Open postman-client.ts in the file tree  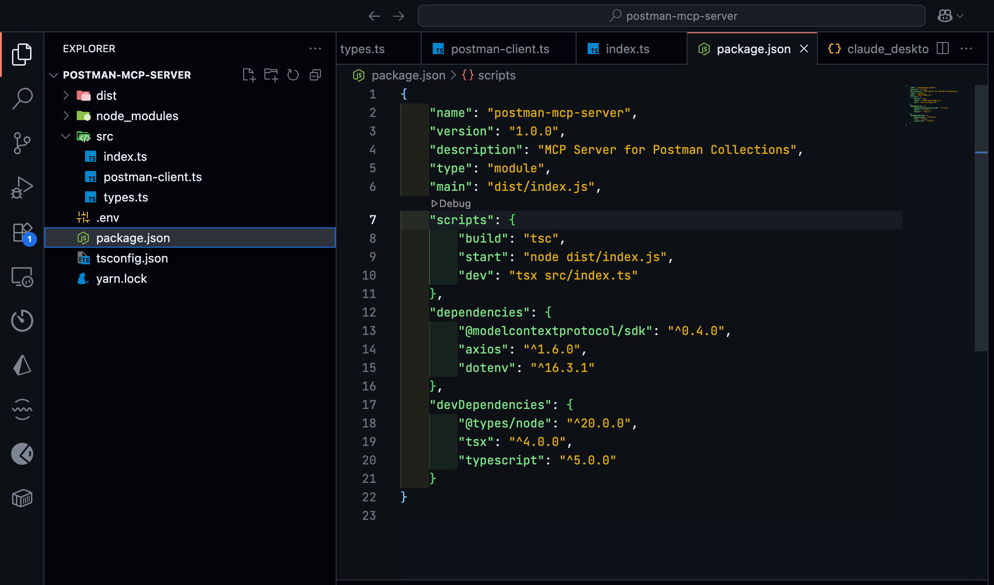[x=190, y=177]
